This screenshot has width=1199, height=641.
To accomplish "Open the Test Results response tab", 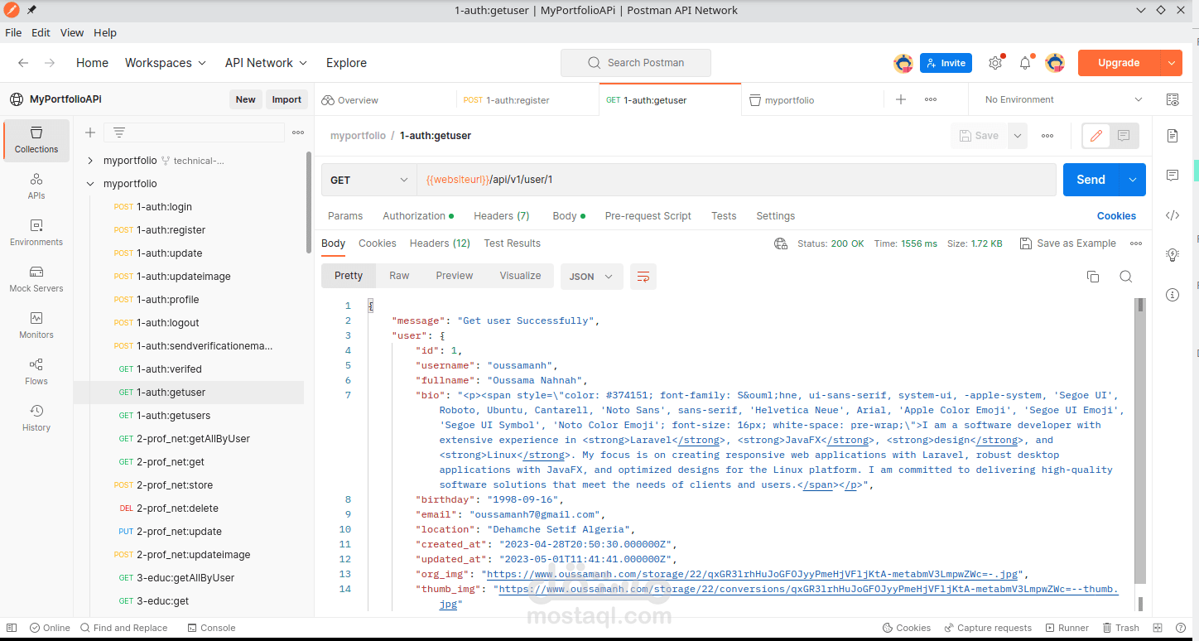I will 512,243.
